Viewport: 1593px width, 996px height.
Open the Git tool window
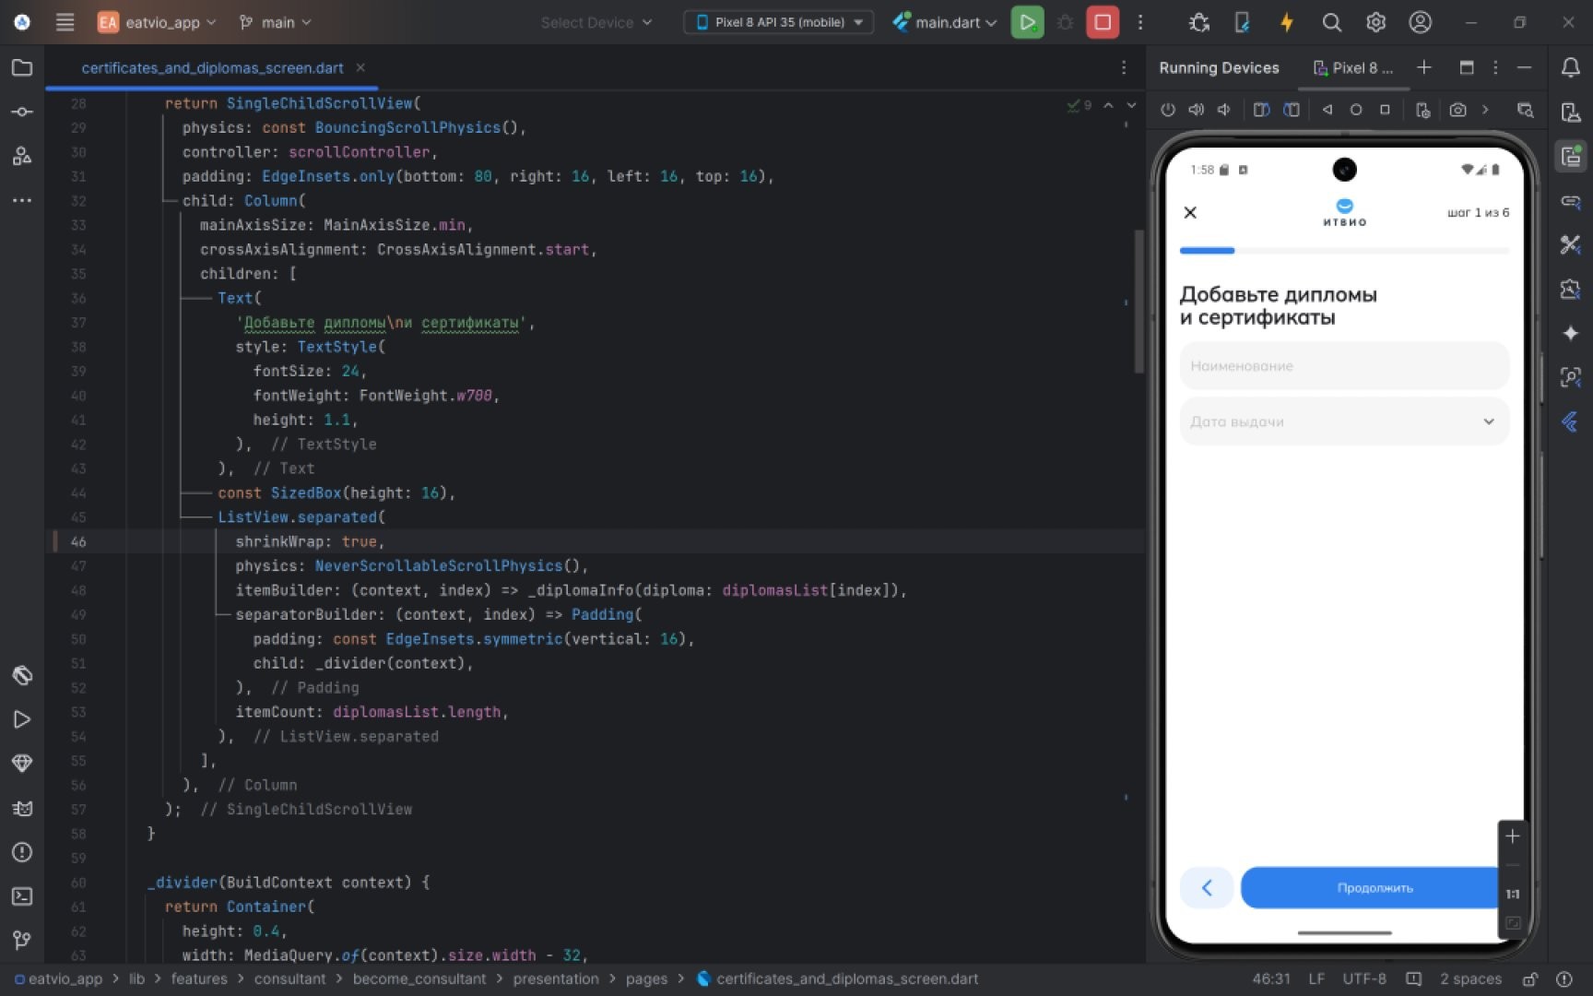click(22, 941)
